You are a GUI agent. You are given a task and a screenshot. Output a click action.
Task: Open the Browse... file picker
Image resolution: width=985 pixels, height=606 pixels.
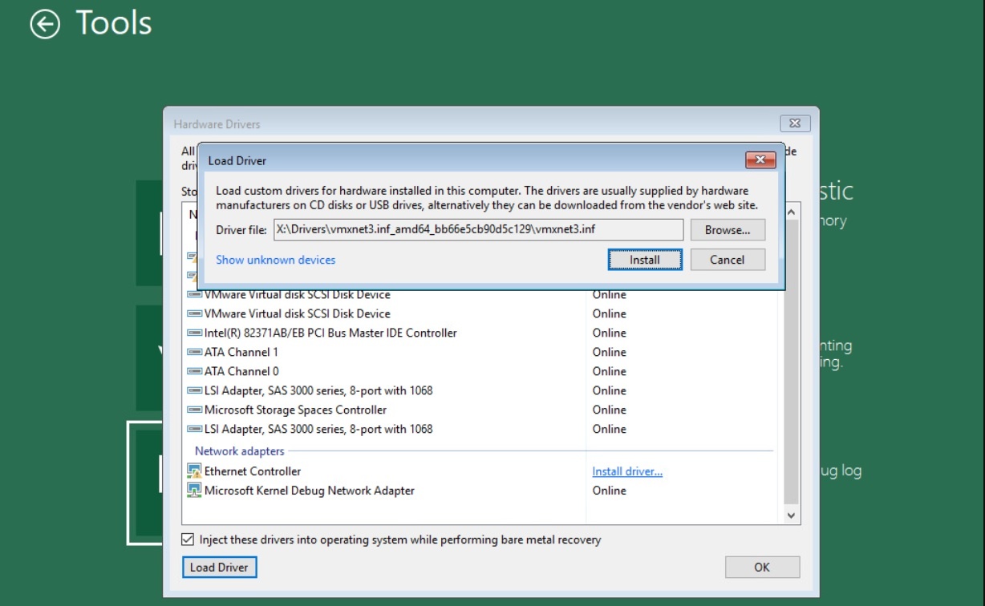coord(727,230)
